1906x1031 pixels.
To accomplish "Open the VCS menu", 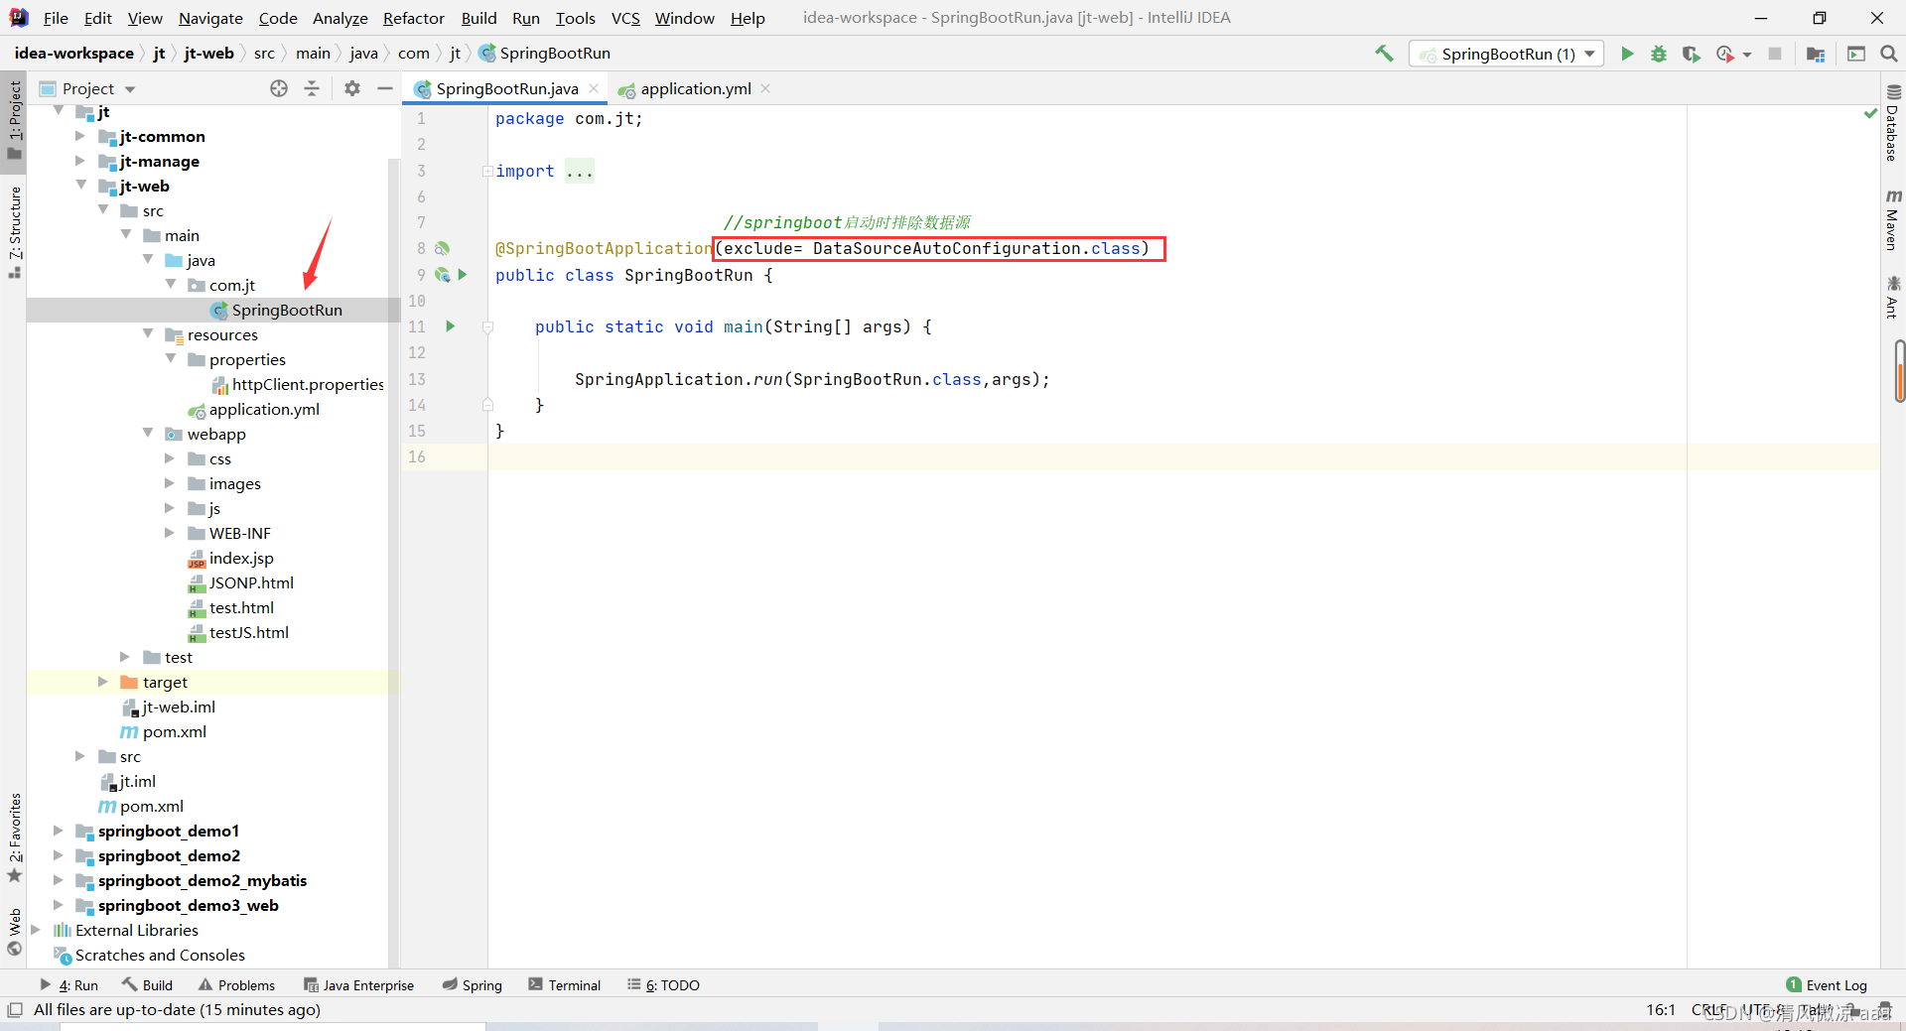I will (625, 18).
